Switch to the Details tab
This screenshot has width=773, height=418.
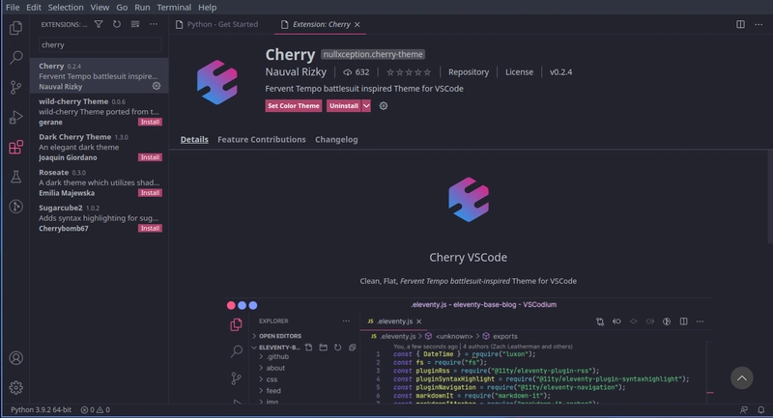(194, 139)
